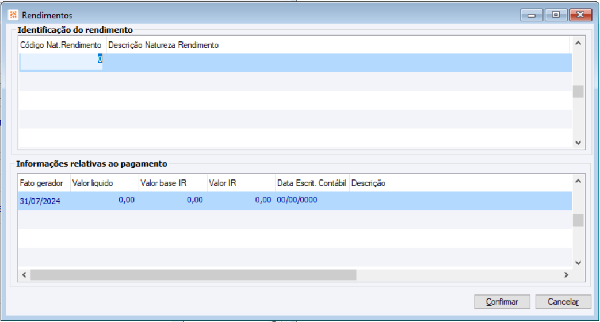The height and width of the screenshot is (322, 600).
Task: Click the horizontal scrollbar thumb in payment grid
Action: pyautogui.click(x=194, y=275)
